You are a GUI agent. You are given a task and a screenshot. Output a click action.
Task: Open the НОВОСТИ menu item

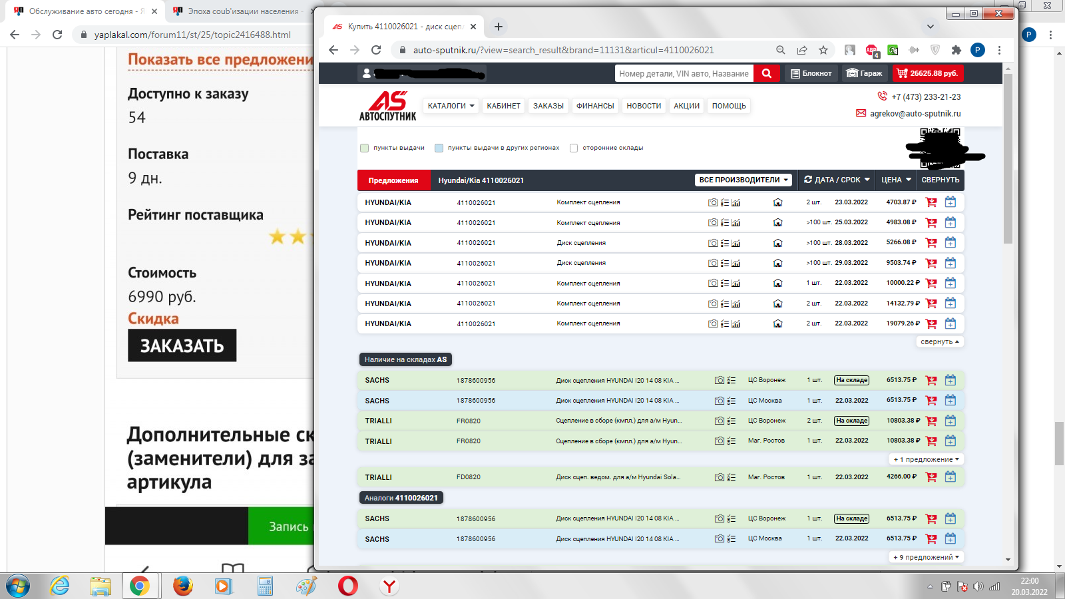644,106
